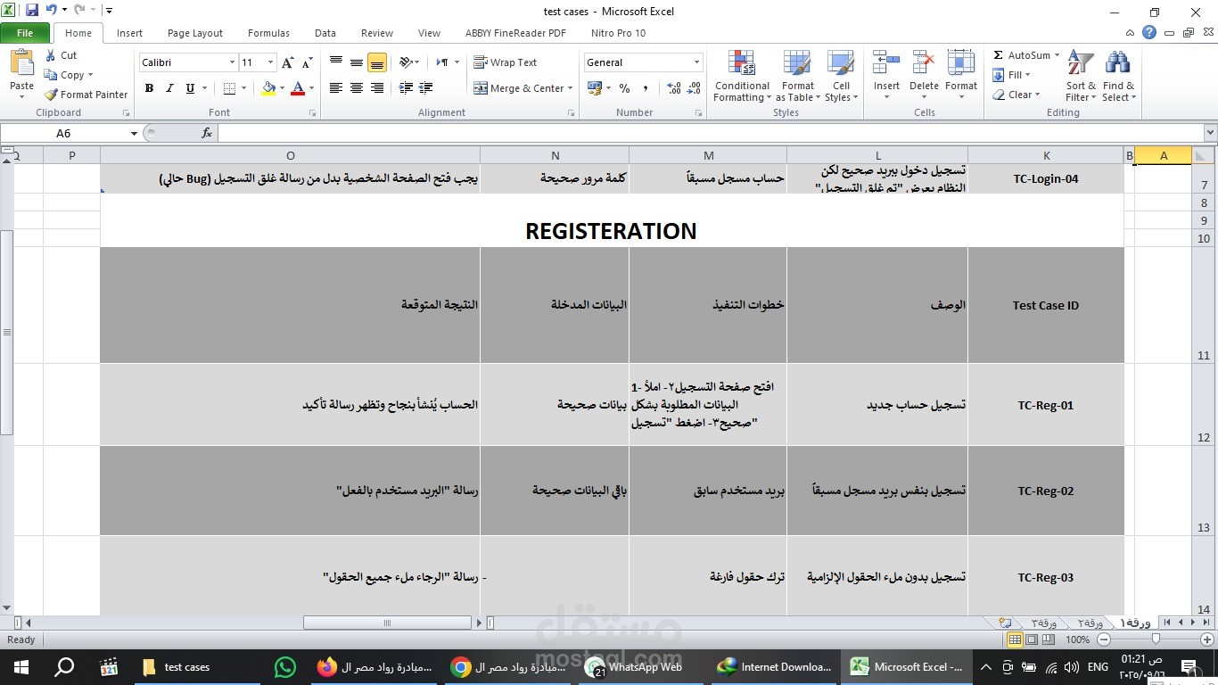Switch to the Formulas tab
1218x685 pixels.
268,33
